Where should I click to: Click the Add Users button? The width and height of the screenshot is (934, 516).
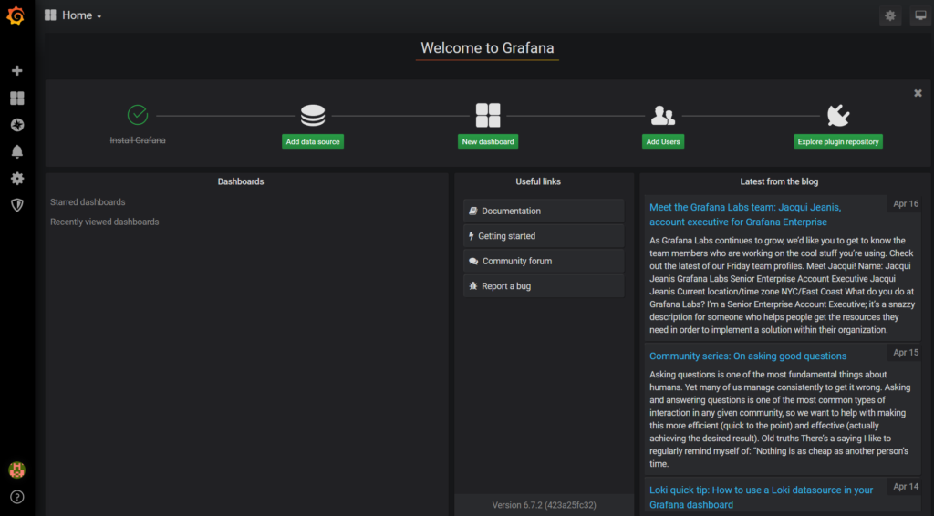(x=663, y=141)
